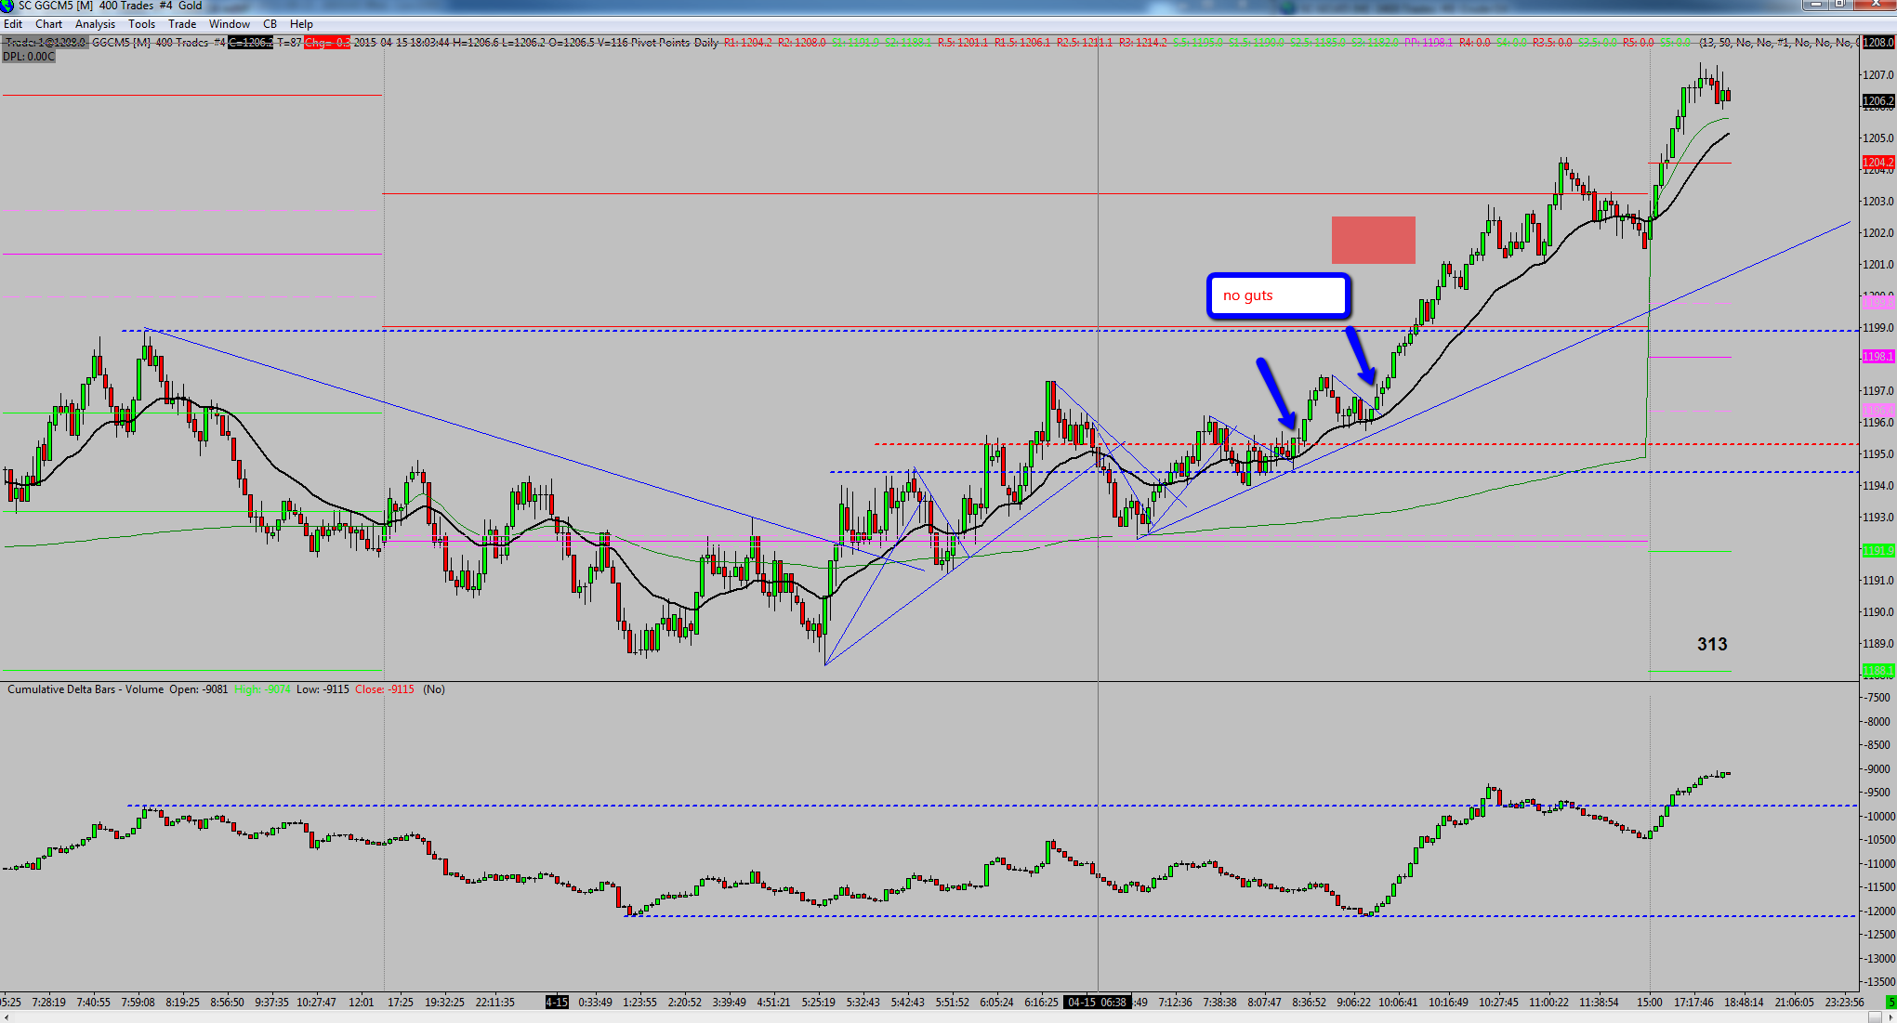The width and height of the screenshot is (1897, 1023).
Task: Click the green 'High: -9074' delta value
Action: [x=263, y=689]
